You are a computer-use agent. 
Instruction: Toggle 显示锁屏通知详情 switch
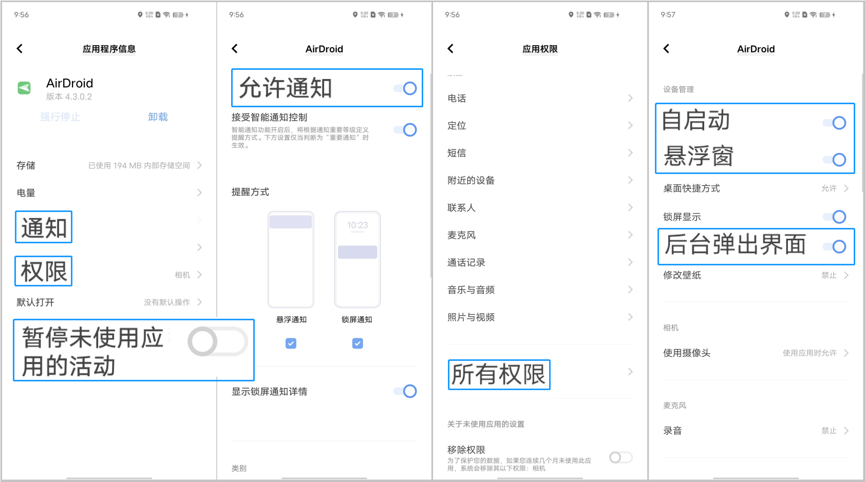(405, 391)
